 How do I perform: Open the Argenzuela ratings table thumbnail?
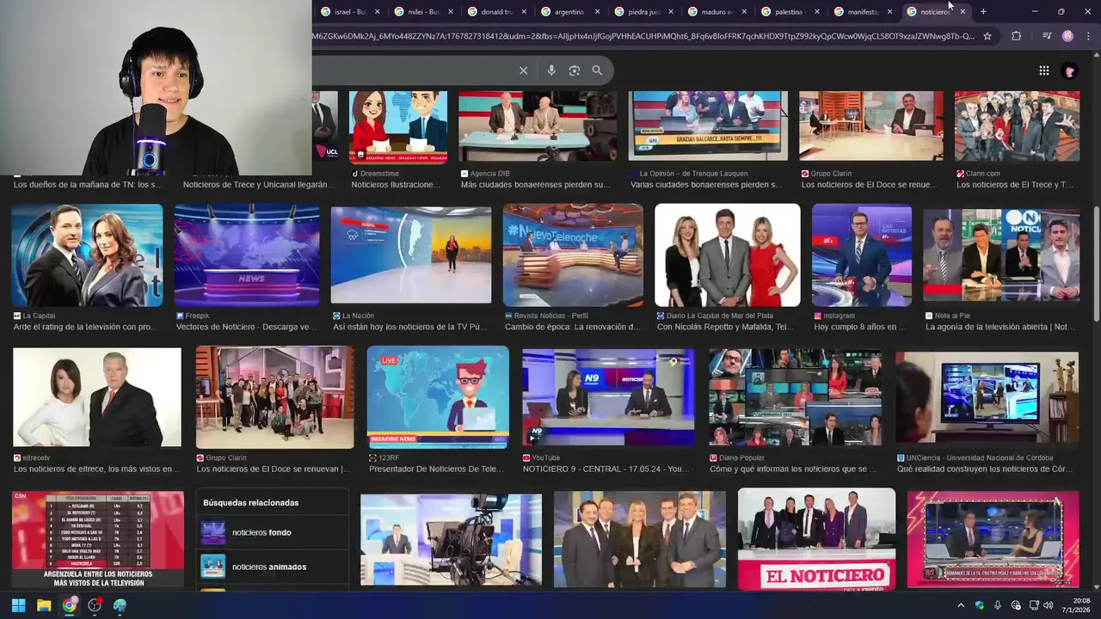click(98, 540)
